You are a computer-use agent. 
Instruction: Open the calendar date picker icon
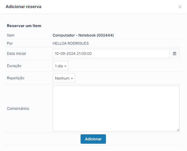(x=174, y=53)
